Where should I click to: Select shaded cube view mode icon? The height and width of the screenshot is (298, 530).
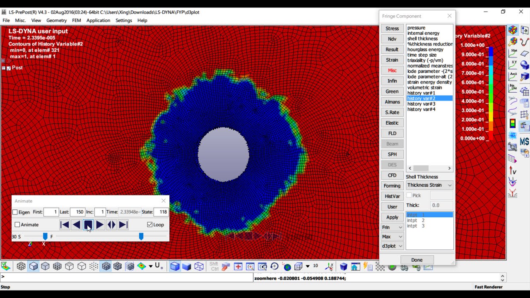[34, 266]
